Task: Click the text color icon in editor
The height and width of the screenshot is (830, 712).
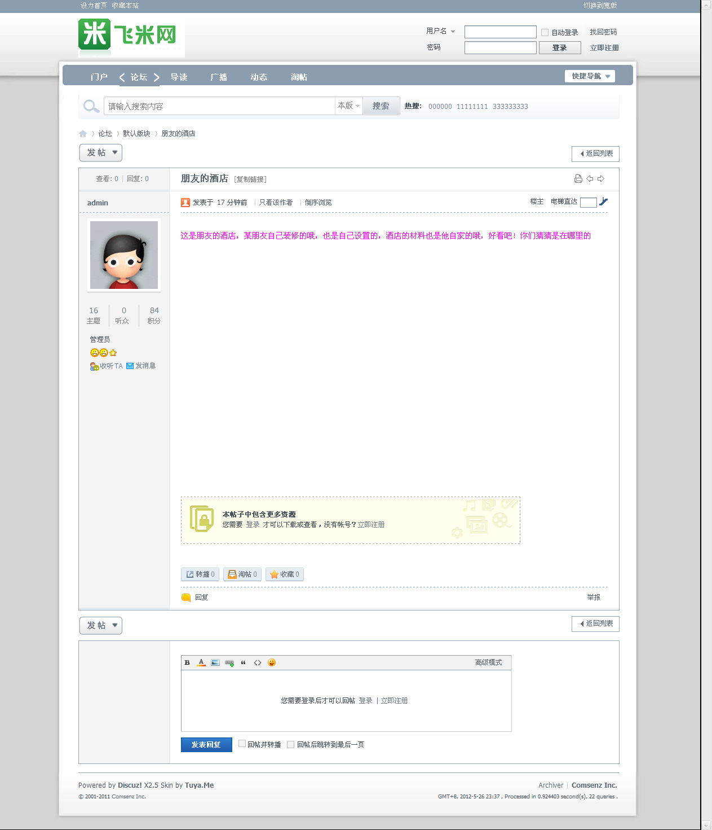Action: point(201,662)
